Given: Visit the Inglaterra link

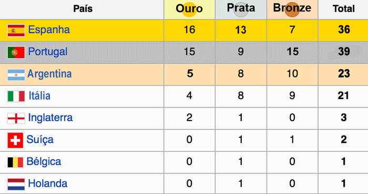Looking at the screenshot, I should pyautogui.click(x=50, y=117).
